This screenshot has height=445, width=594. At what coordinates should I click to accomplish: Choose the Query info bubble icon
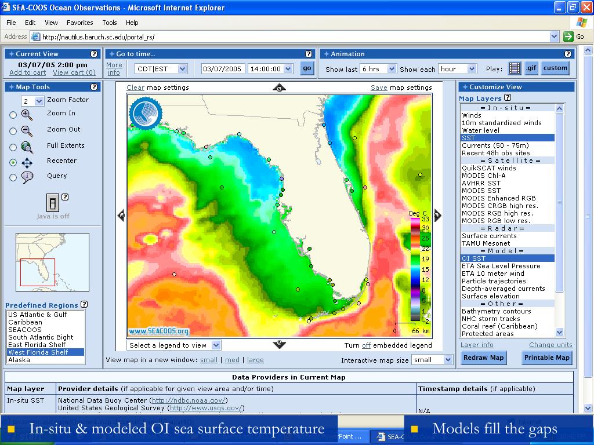point(27,177)
